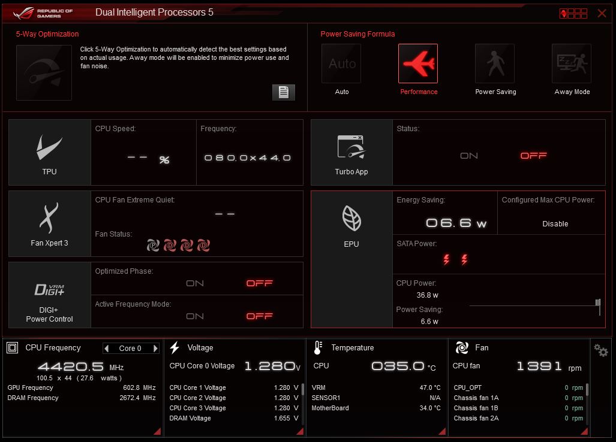Click the CPU Power slider handle
Screen dimensions: 616x442
coord(598,305)
